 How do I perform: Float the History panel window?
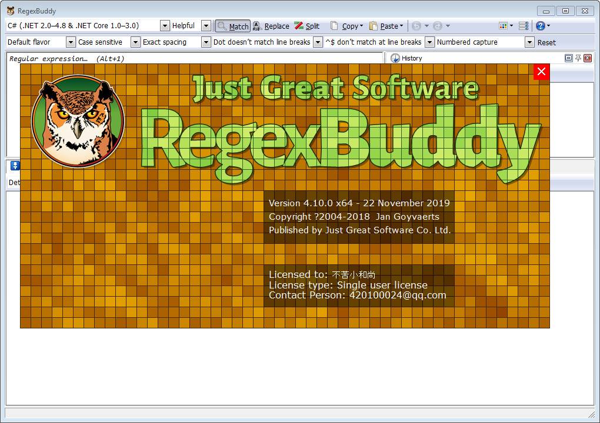tap(569, 58)
